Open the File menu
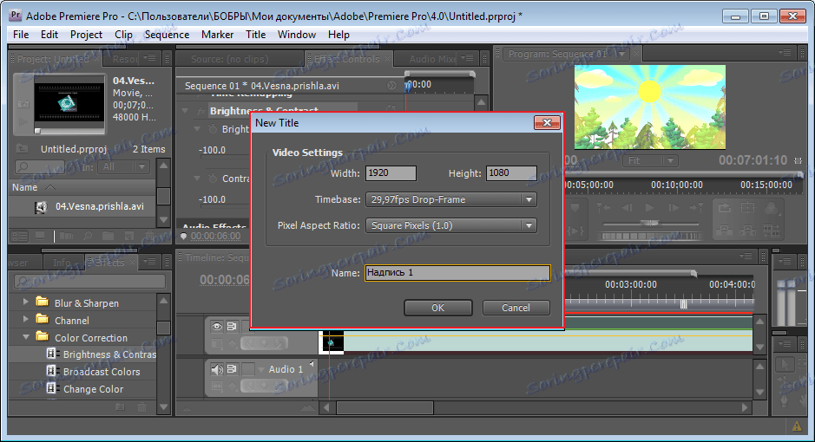 point(21,35)
